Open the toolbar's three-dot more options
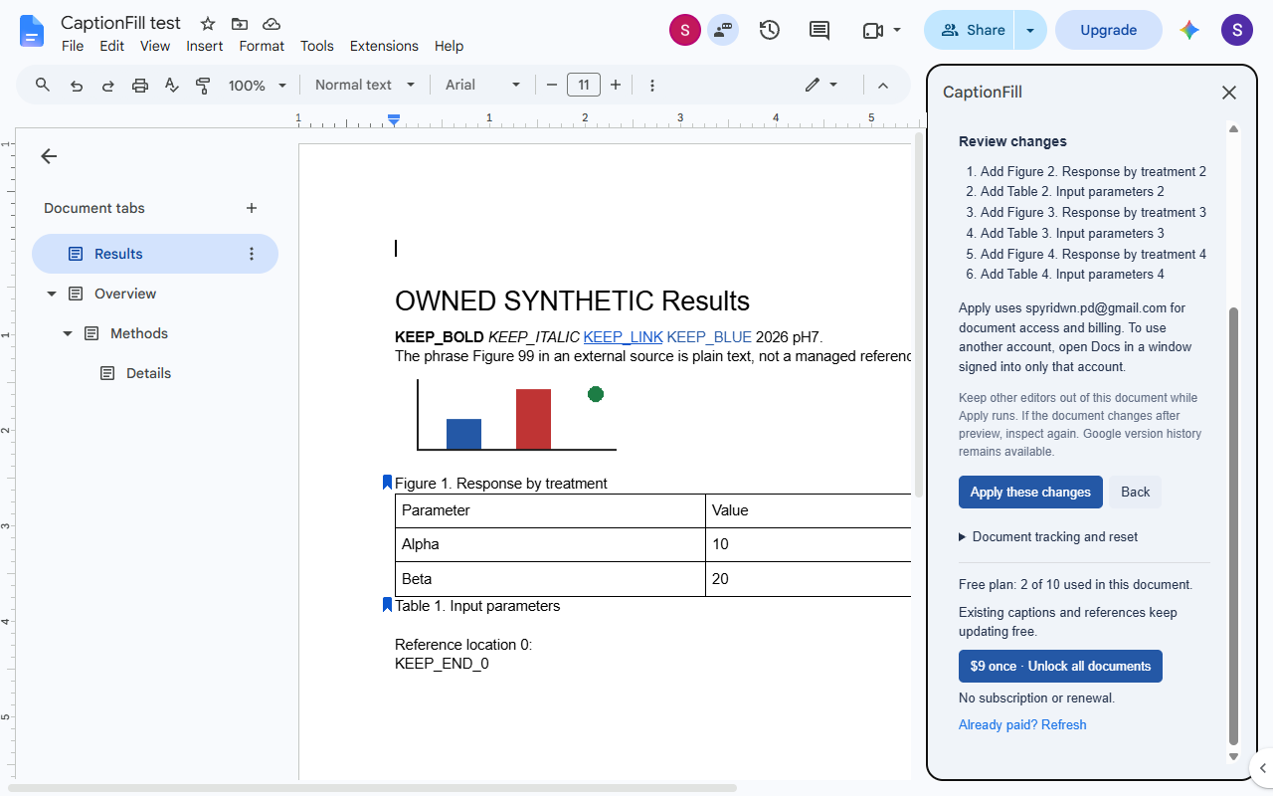Viewport: 1273px width, 796px height. 652,86
